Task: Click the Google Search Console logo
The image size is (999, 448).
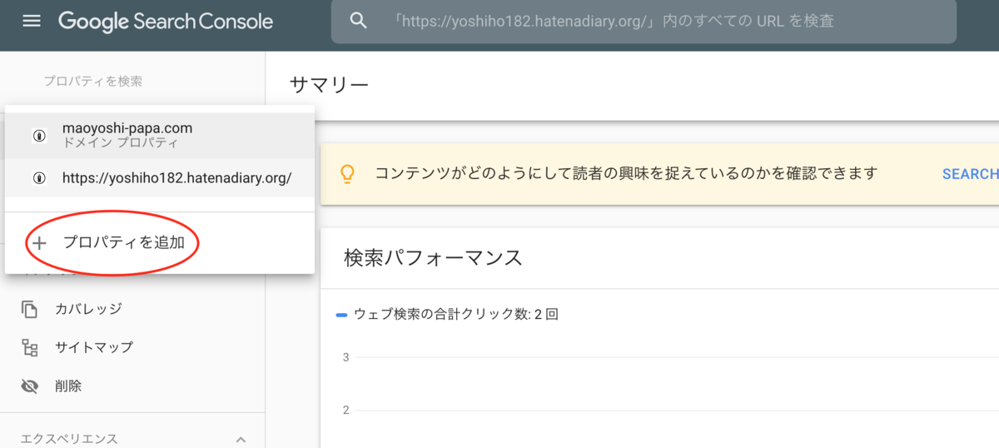Action: [x=166, y=21]
